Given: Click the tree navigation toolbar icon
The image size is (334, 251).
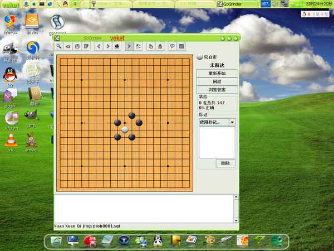Looking at the screenshot, I should [138, 46].
